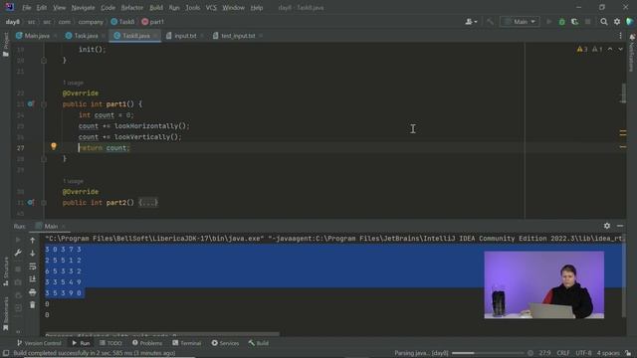Open the Refactor menu
Image resolution: width=637 pixels, height=358 pixels.
pos(132,8)
